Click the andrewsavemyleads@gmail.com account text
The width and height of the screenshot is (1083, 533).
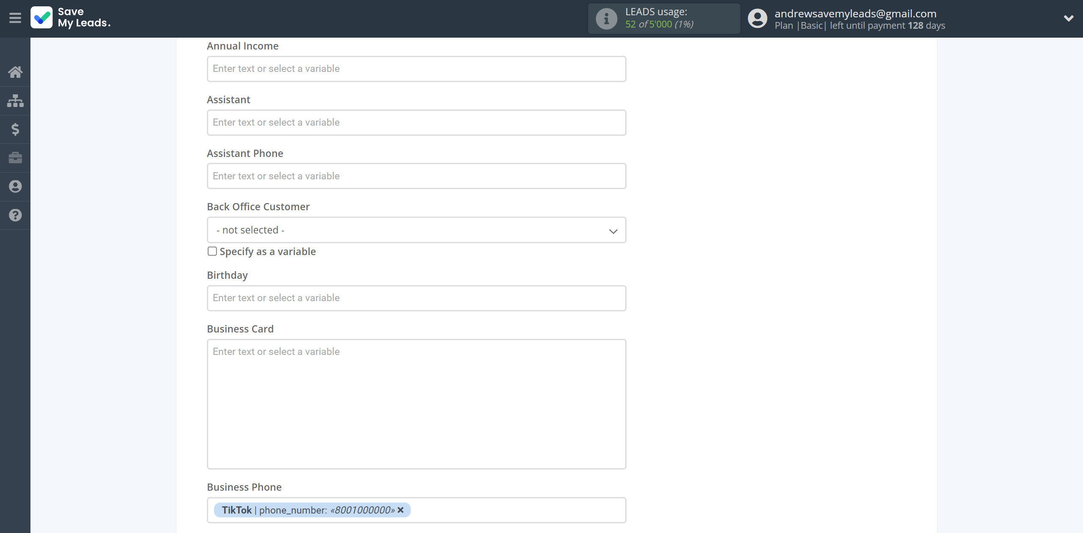click(855, 14)
